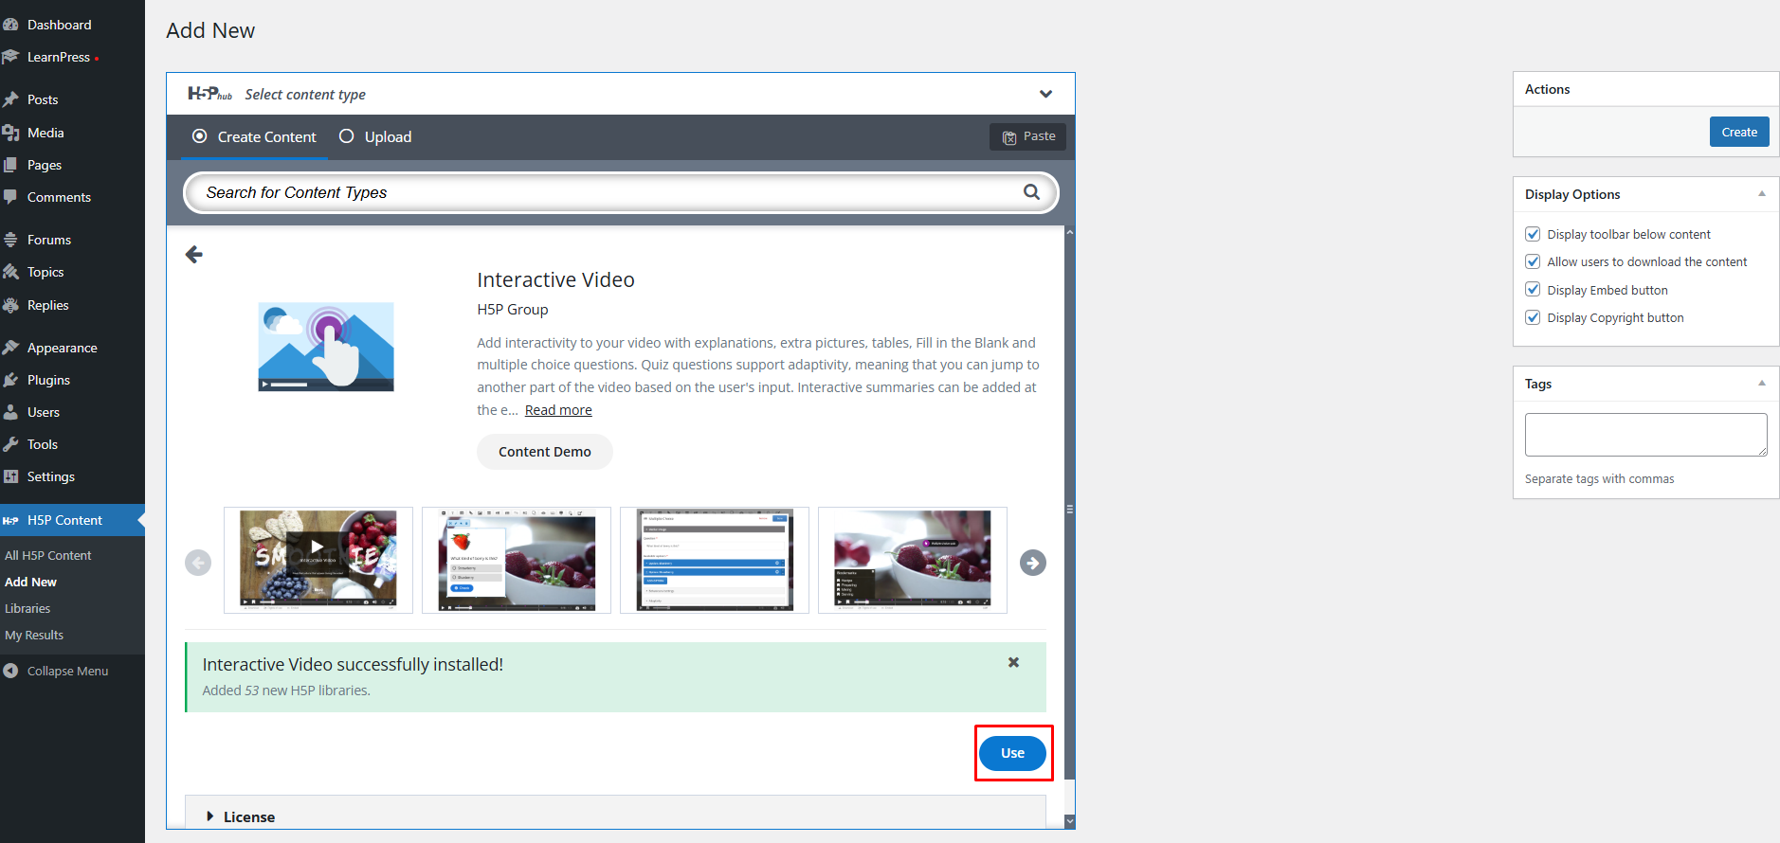The width and height of the screenshot is (1780, 843).
Task: Click the Pages icon in the sidebar
Action: coord(10,165)
